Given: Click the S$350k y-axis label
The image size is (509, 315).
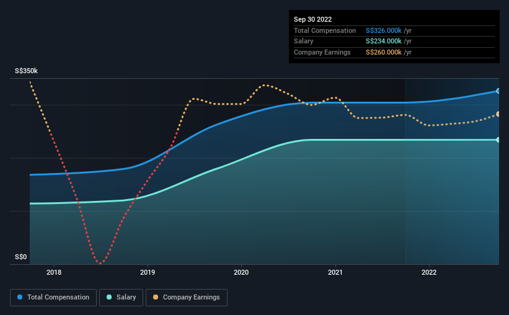Looking at the screenshot, I should 26,71.
